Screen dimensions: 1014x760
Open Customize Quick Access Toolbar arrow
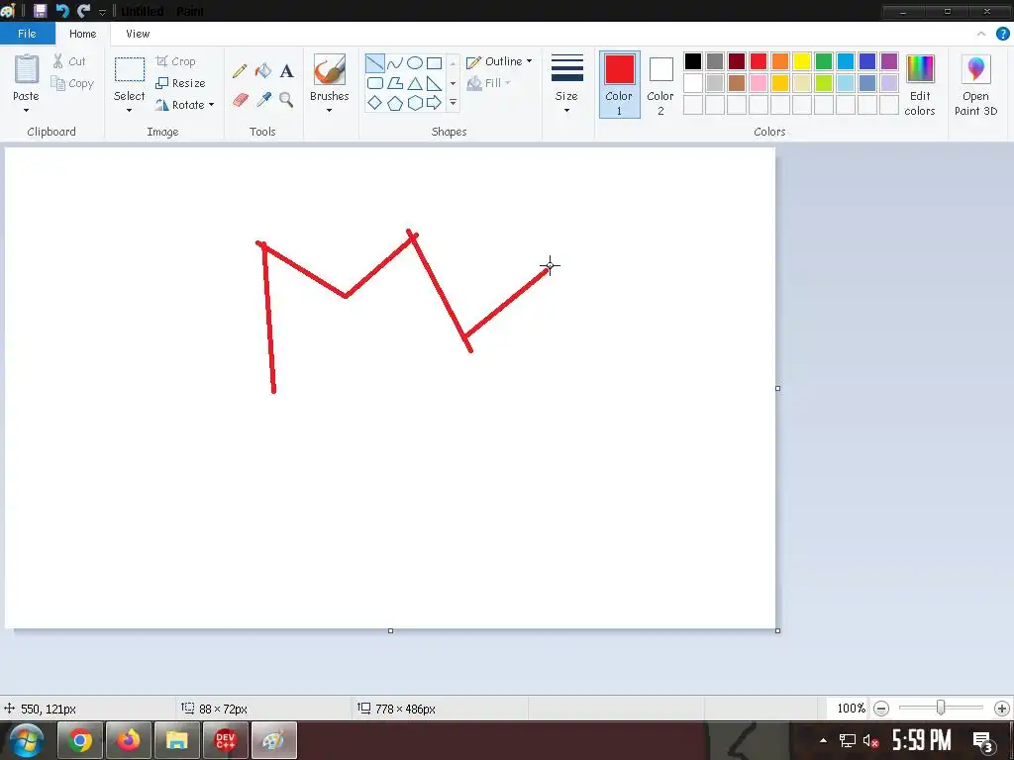[x=102, y=12]
